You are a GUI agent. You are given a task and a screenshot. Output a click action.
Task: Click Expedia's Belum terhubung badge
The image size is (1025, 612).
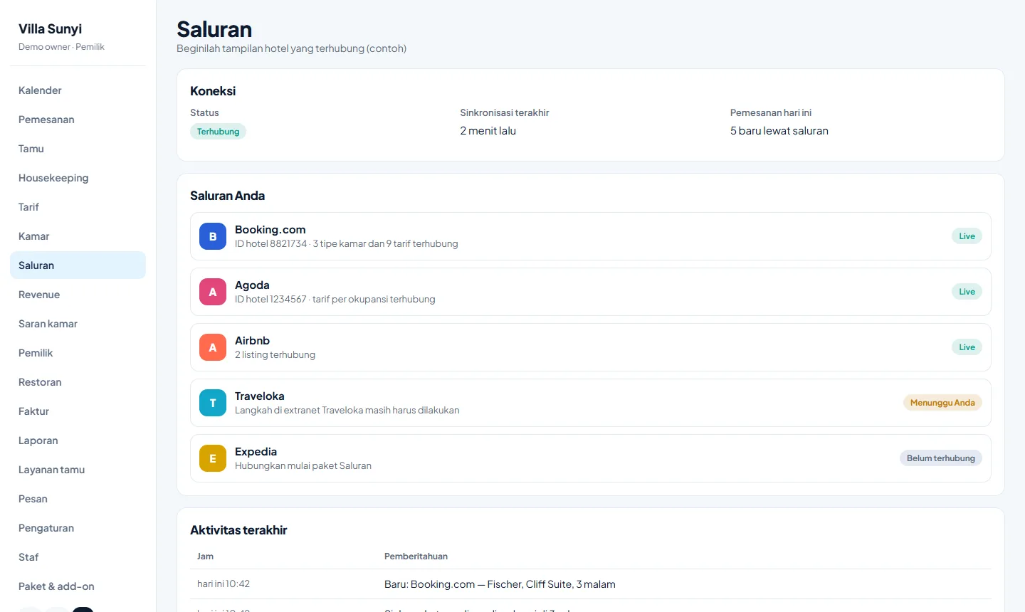click(940, 458)
